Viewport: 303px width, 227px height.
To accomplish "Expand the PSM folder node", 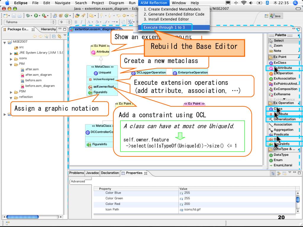I will 11,92.
